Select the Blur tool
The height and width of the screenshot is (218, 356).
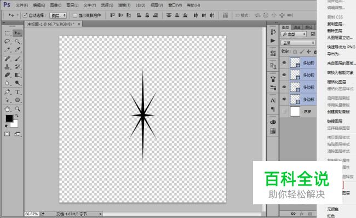(7, 83)
